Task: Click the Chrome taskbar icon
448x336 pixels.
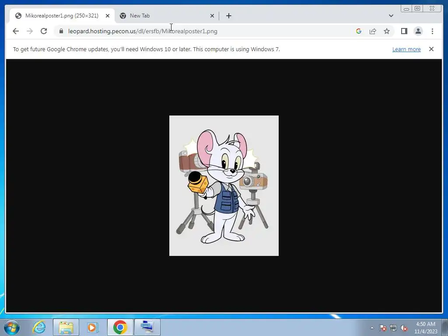Action: pos(120,327)
